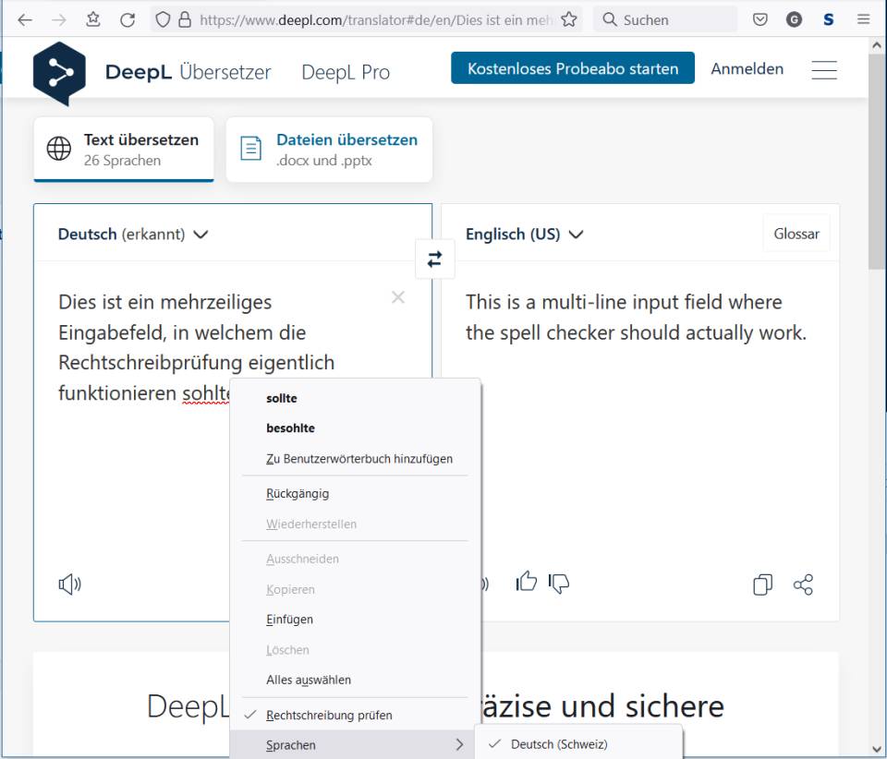The image size is (887, 759).
Task: Go back with the browser back arrow
Action: click(x=25, y=20)
